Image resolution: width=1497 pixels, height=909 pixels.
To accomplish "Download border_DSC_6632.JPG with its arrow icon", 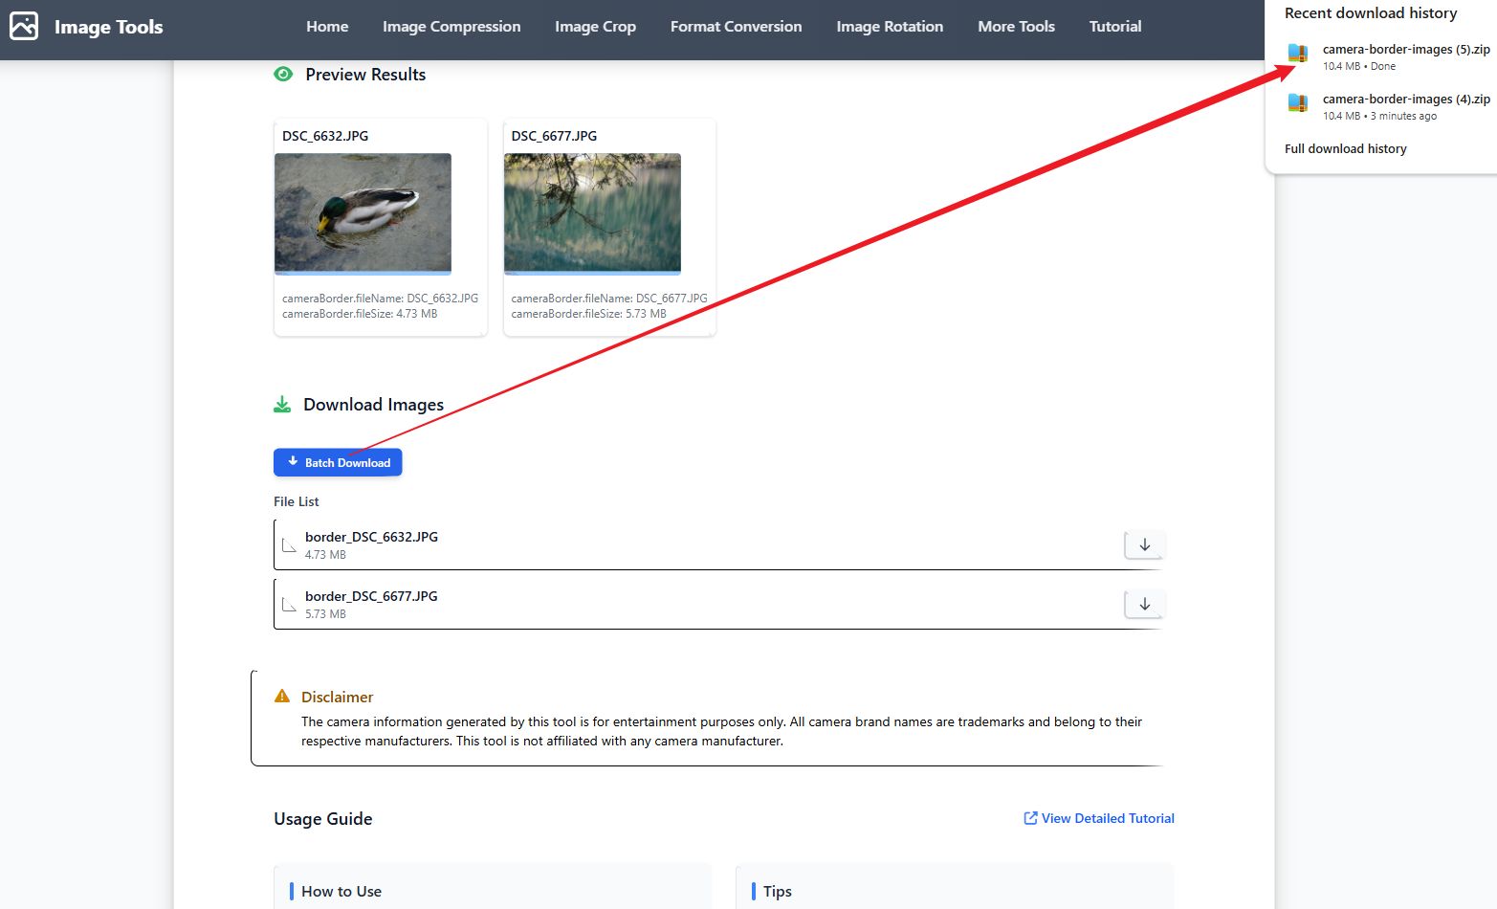I will (x=1144, y=544).
